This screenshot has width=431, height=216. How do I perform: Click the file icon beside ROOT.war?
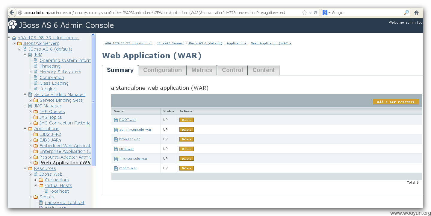pos(116,120)
